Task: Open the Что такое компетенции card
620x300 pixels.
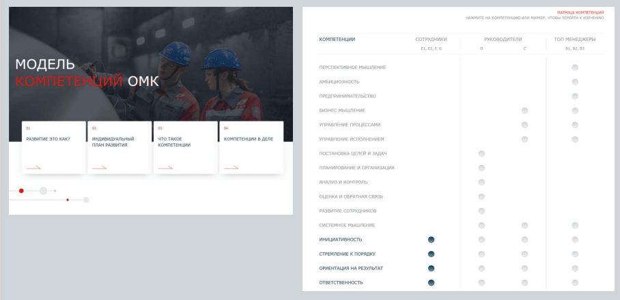Action: 186,147
